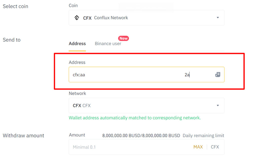The height and width of the screenshot is (158, 258).
Task: Click the Send to section label
Action: pos(12,40)
